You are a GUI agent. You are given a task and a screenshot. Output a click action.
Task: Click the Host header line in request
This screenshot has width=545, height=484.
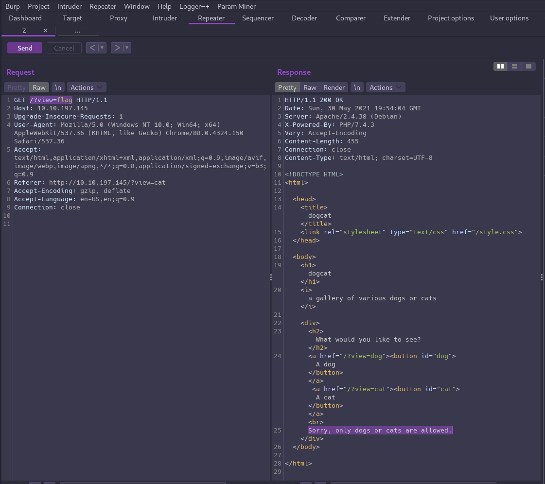coord(51,108)
